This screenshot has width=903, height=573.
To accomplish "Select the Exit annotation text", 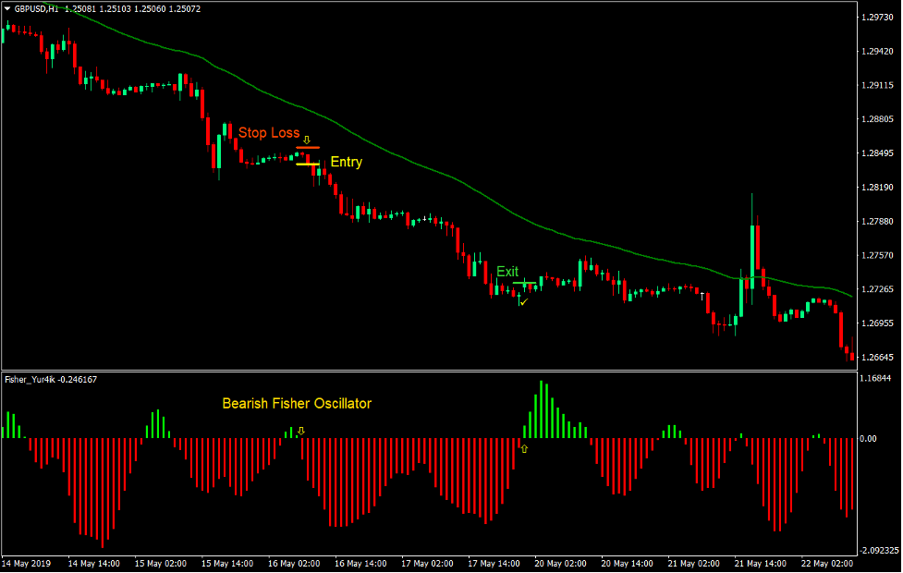I will (x=507, y=272).
